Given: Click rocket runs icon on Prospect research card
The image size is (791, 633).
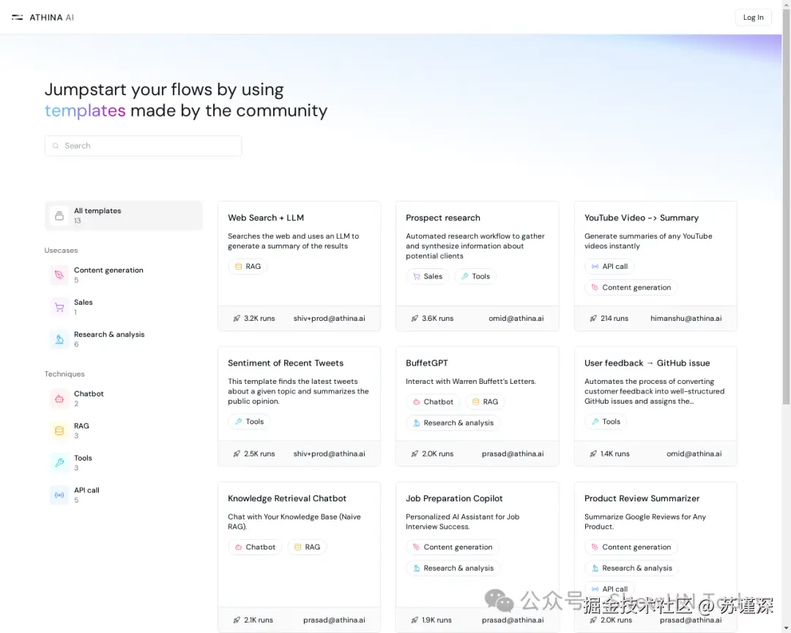Looking at the screenshot, I should point(415,319).
